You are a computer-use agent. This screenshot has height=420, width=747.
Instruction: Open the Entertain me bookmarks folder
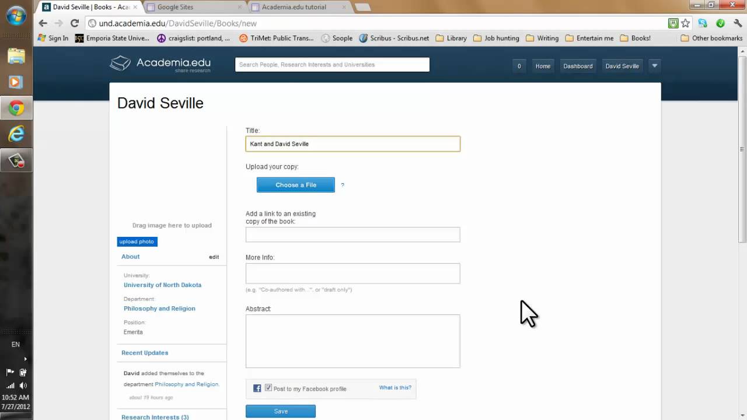[x=589, y=38]
